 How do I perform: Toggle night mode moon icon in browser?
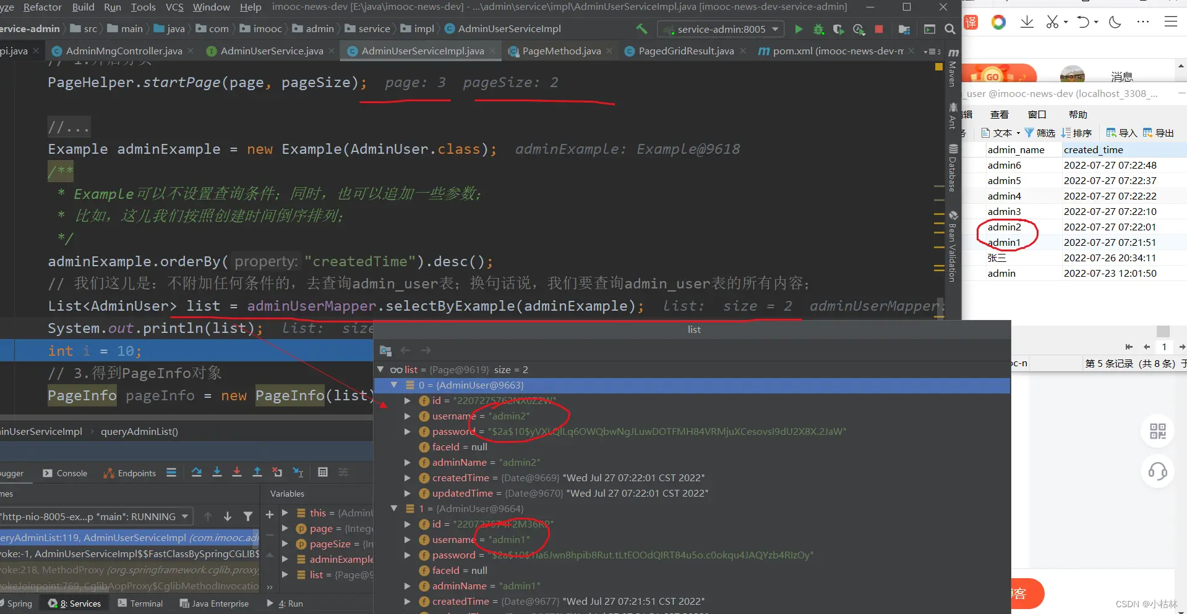tap(1115, 23)
